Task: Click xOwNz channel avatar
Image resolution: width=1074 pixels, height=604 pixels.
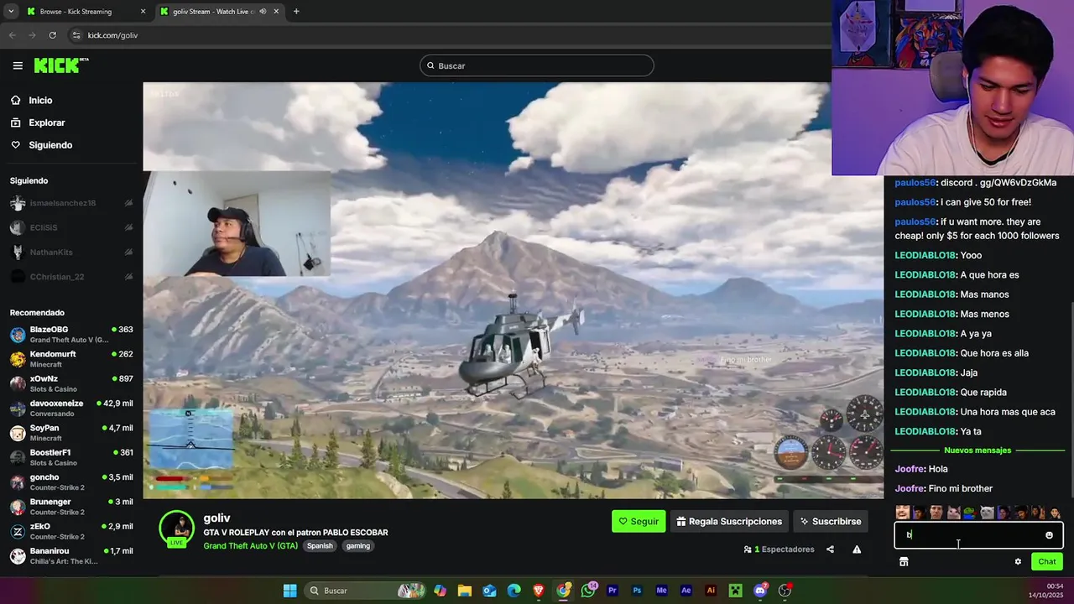Action: pyautogui.click(x=18, y=384)
